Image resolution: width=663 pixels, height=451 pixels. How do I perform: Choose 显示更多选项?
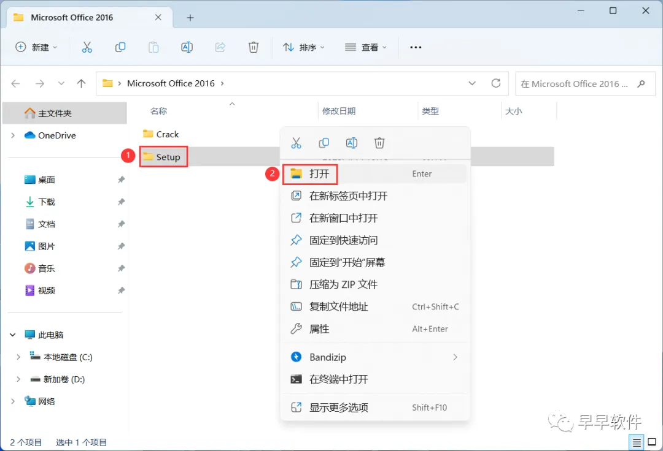[x=375, y=407]
